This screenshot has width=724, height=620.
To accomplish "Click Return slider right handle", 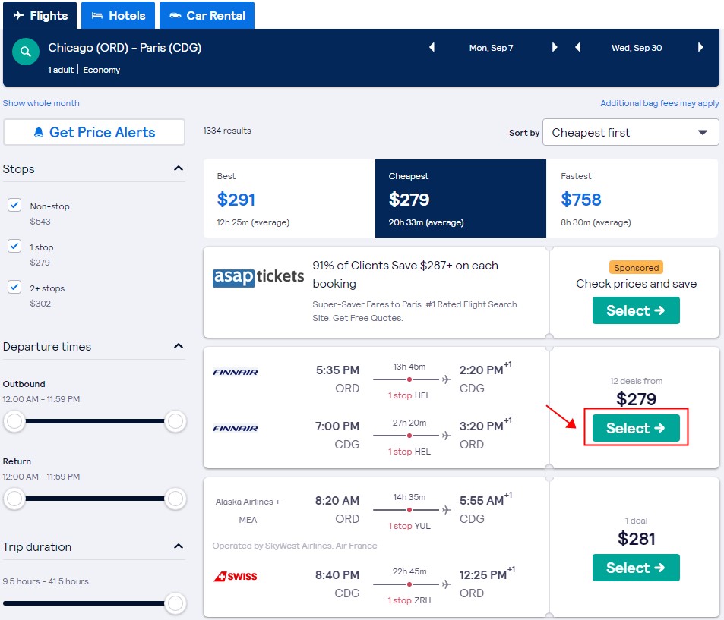I will click(175, 499).
